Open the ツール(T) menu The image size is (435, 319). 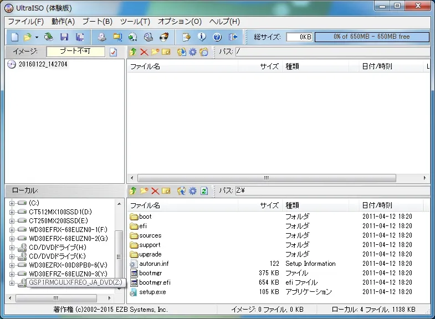click(135, 22)
